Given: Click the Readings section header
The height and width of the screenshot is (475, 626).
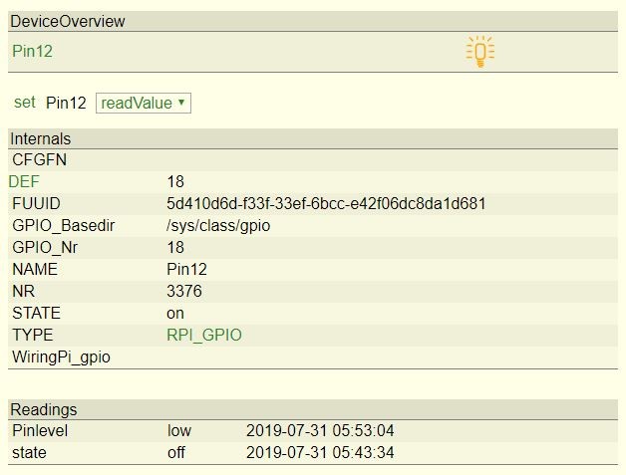Looking at the screenshot, I should tap(43, 409).
